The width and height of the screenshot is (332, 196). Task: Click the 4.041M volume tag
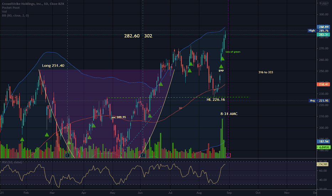coord(324,147)
